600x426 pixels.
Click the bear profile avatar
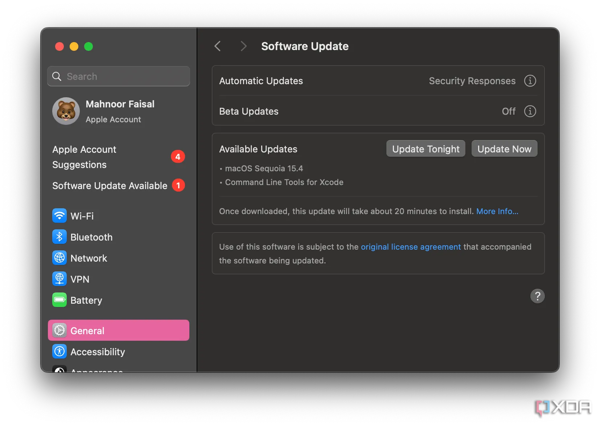[x=66, y=111]
